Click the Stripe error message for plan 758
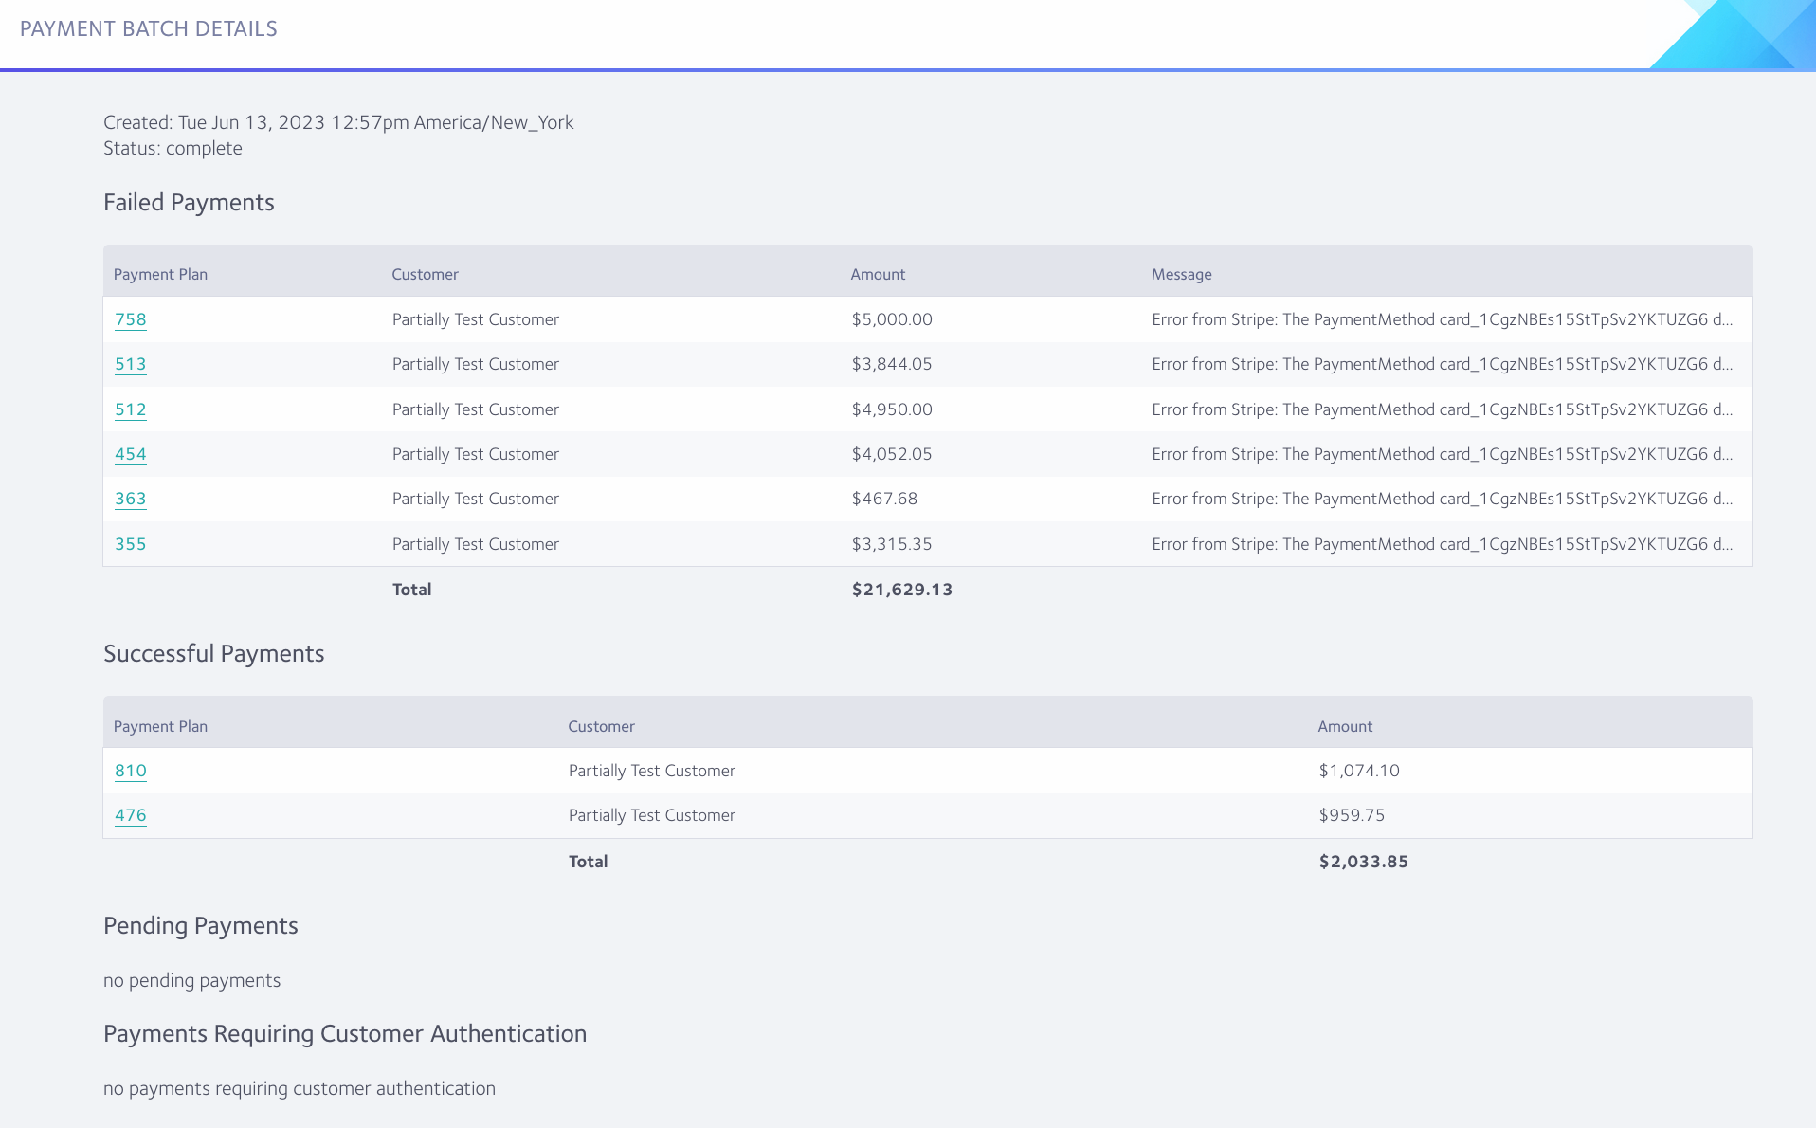This screenshot has height=1128, width=1816. (x=1442, y=319)
